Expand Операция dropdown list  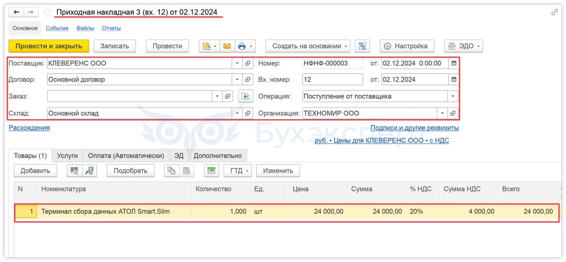(x=453, y=97)
